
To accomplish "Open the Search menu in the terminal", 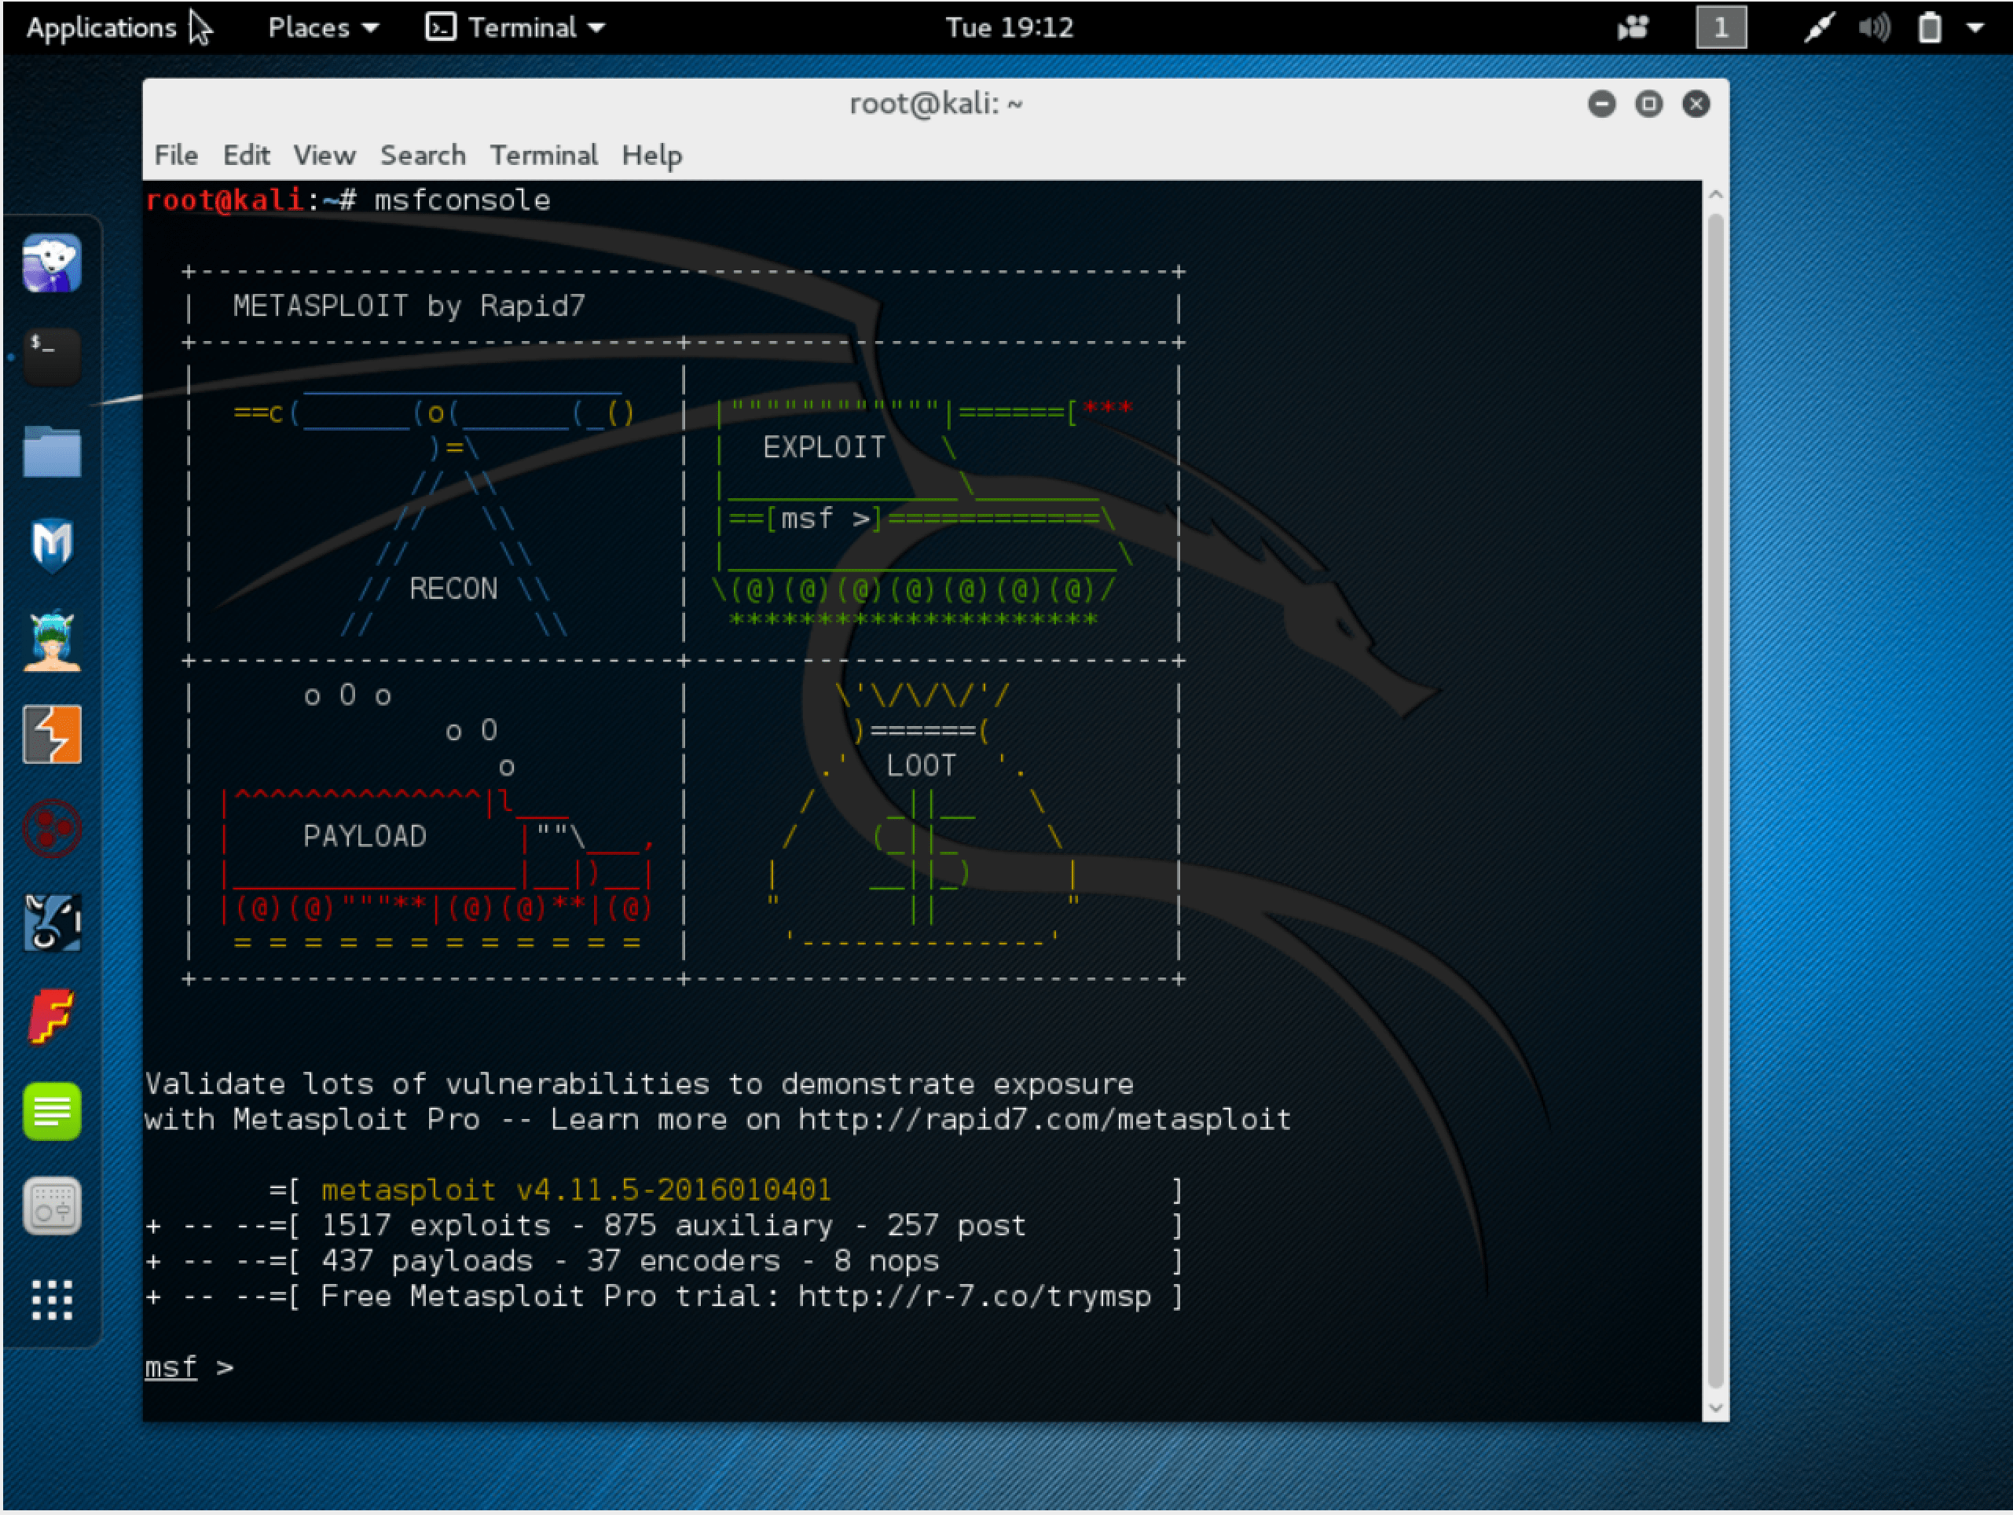I will tap(422, 155).
